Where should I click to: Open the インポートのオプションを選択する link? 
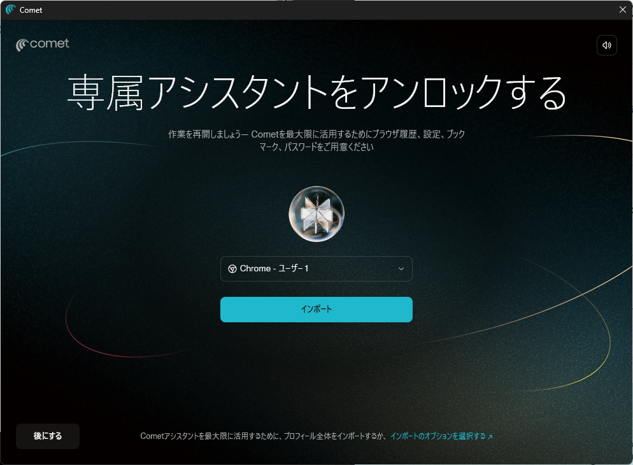coord(441,436)
